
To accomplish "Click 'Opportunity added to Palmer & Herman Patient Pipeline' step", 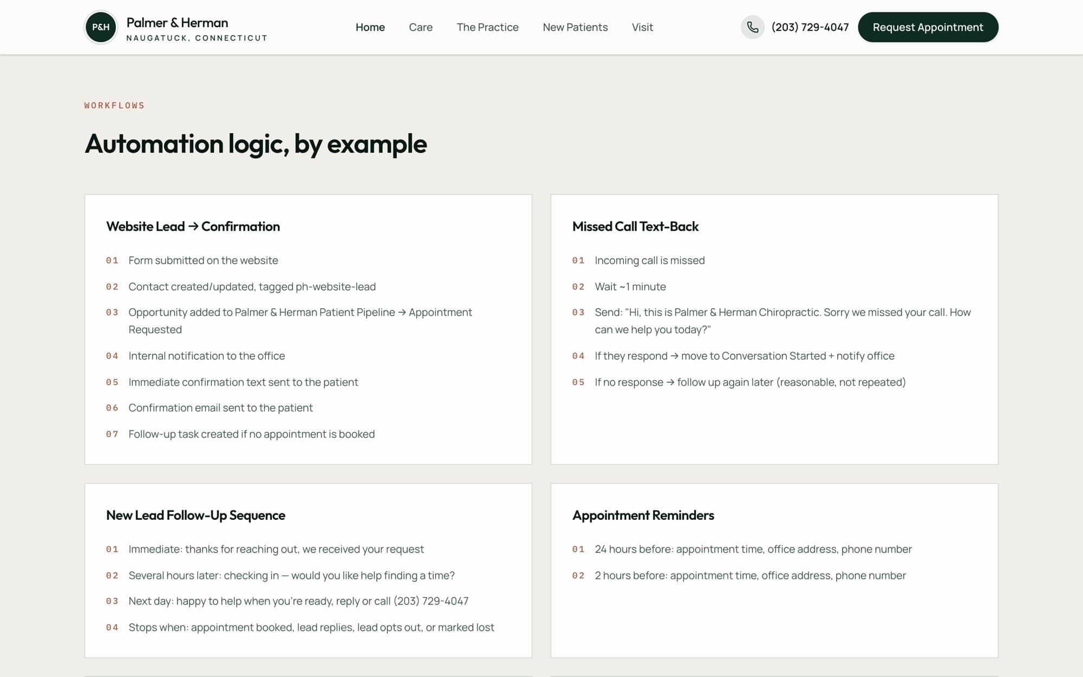I will click(x=300, y=321).
